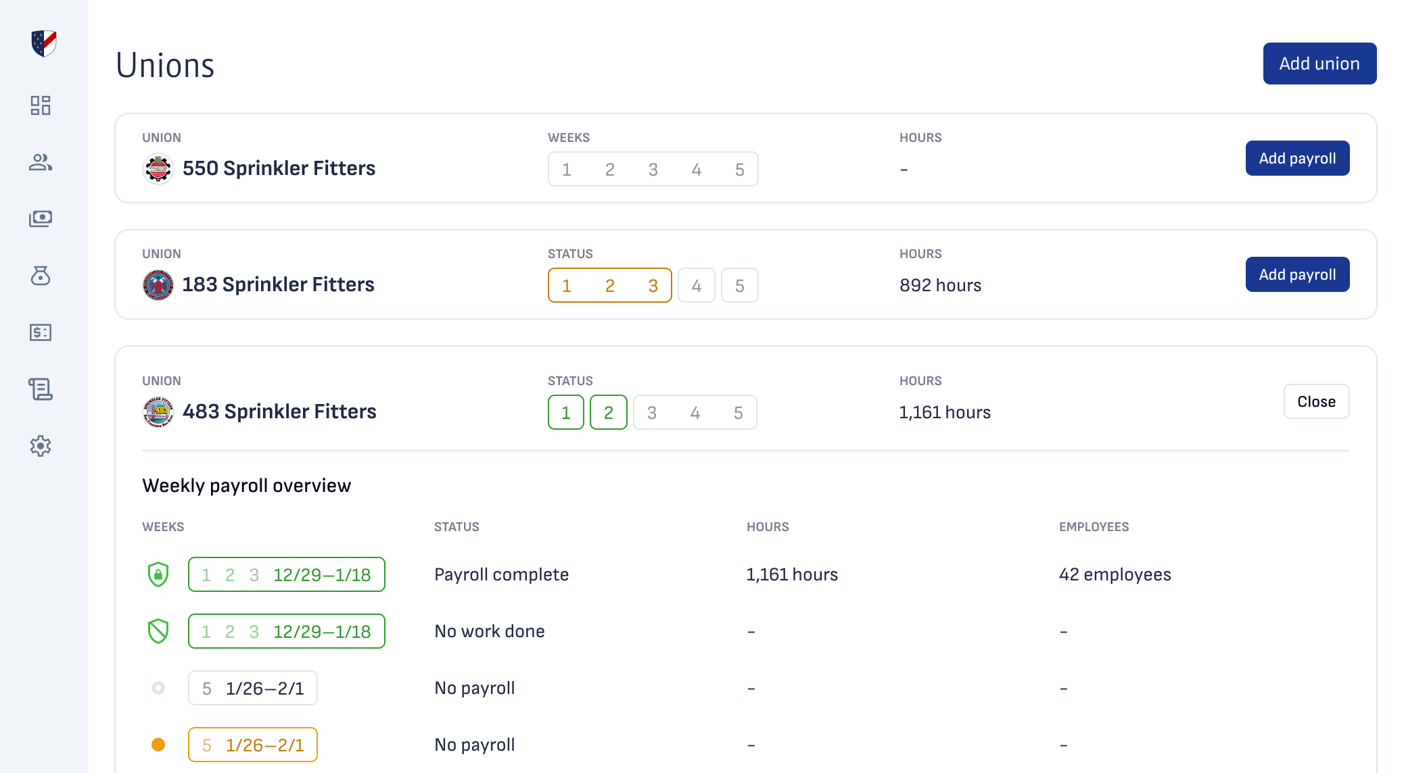Viewport: 1404px width, 773px height.
Task: Select orange week 2 of 183 Sprinkler Fitters
Action: point(610,286)
